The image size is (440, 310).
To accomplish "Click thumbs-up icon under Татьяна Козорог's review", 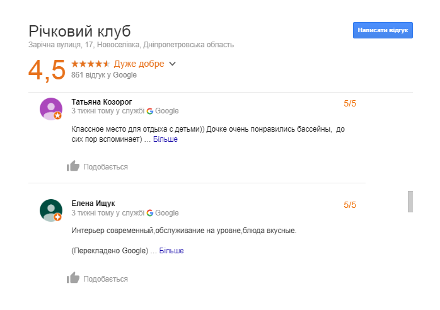I will [x=73, y=166].
